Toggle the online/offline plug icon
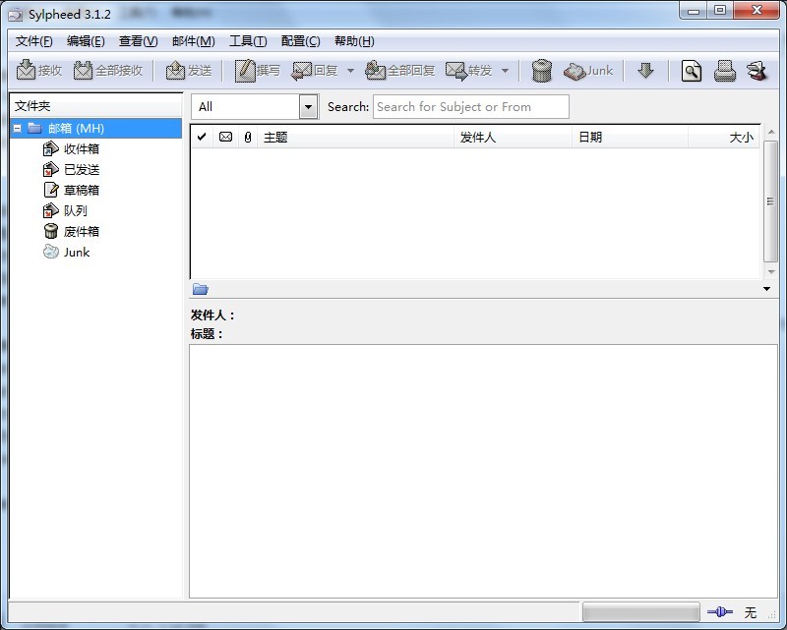 (719, 612)
